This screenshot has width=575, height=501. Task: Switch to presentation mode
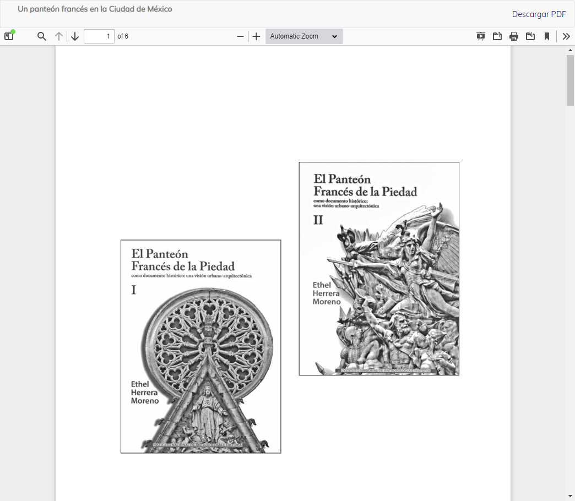pos(481,36)
